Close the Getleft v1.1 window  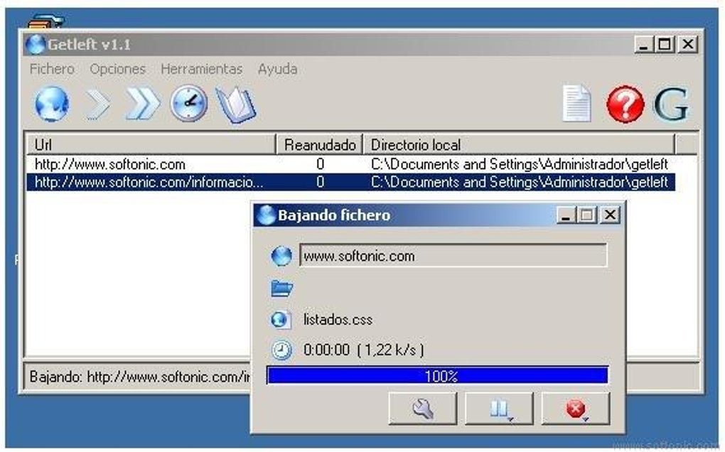coord(688,44)
